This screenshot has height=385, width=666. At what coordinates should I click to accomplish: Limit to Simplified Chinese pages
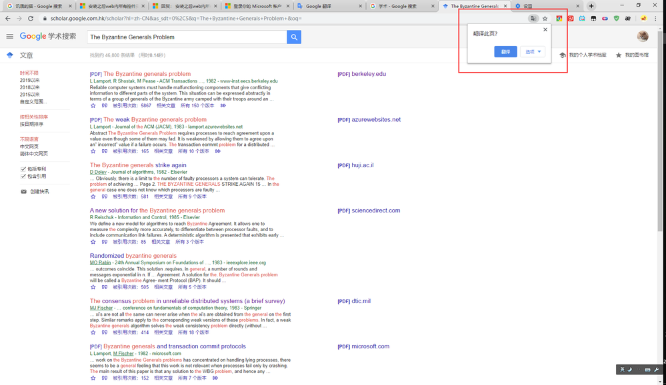coord(33,154)
